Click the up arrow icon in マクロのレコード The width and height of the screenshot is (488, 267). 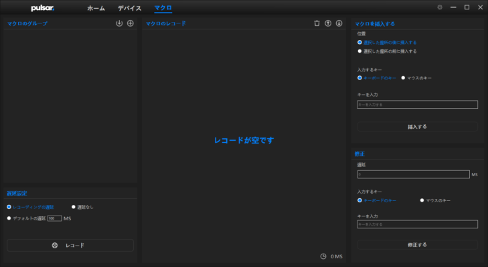(x=328, y=23)
